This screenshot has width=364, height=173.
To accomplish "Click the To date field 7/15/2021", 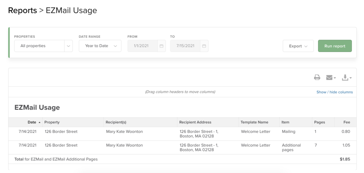I will tap(185, 46).
